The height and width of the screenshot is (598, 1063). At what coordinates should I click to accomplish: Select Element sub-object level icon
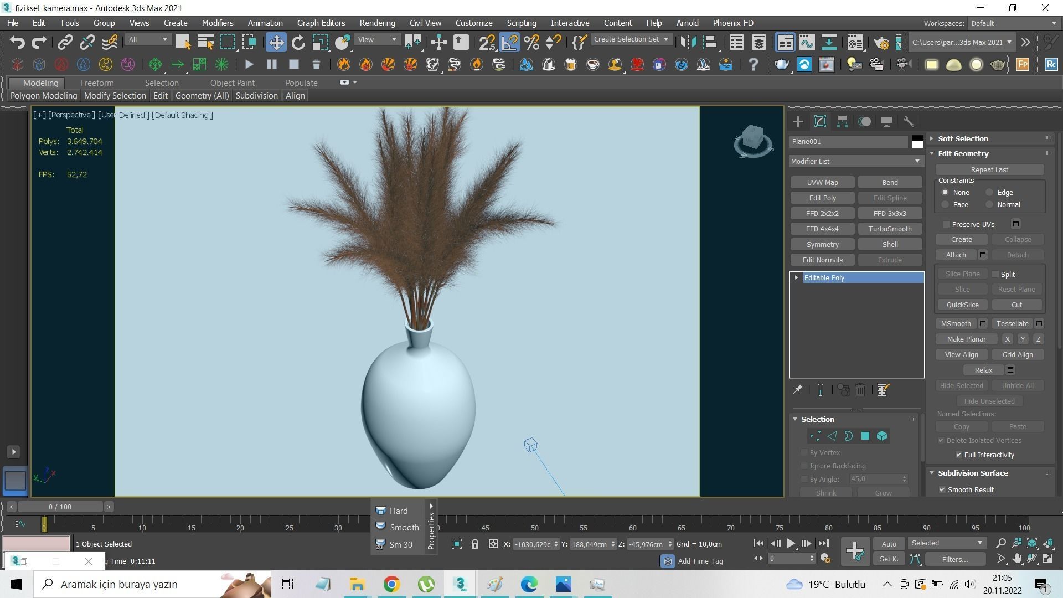point(882,436)
